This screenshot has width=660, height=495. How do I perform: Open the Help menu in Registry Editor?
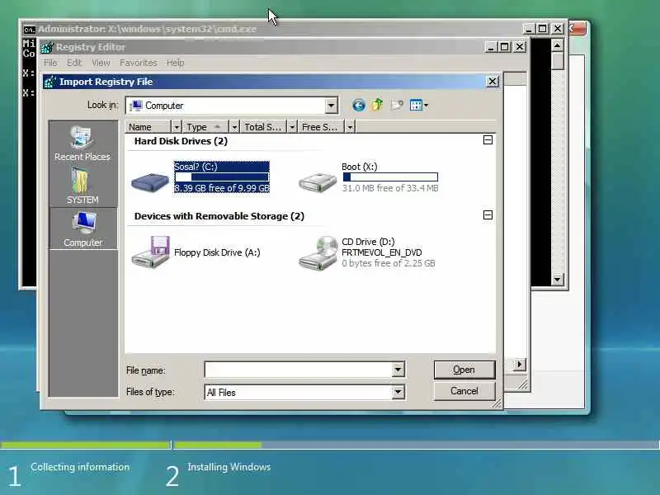[x=175, y=63]
